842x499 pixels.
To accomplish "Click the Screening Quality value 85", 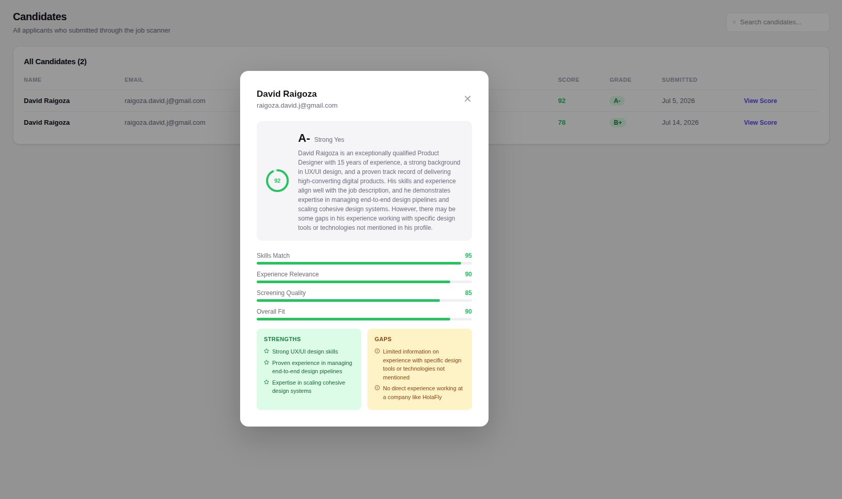I will pyautogui.click(x=468, y=293).
